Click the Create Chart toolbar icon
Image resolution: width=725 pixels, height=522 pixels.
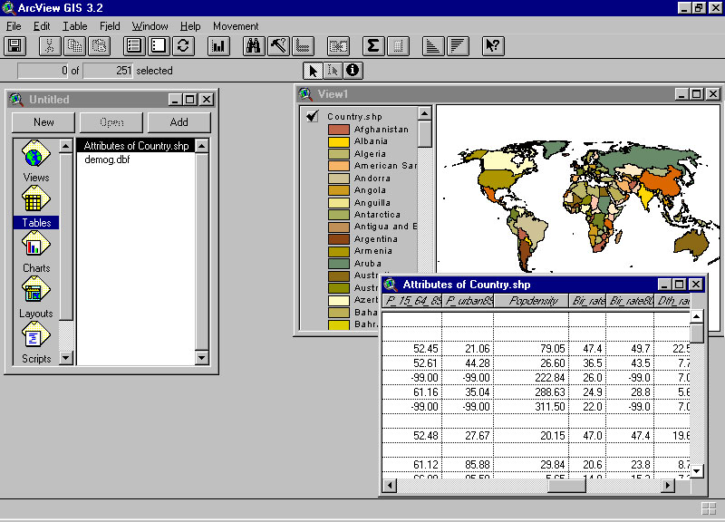[218, 45]
